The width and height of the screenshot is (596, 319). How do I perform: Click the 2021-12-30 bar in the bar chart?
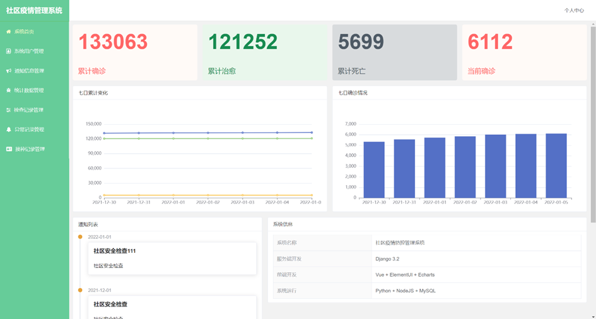coord(374,170)
